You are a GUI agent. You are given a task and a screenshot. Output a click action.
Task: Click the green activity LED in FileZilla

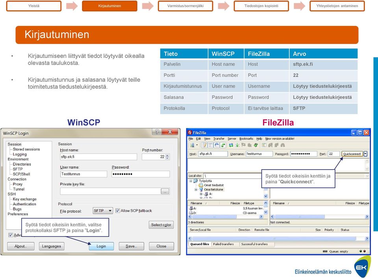(361, 251)
